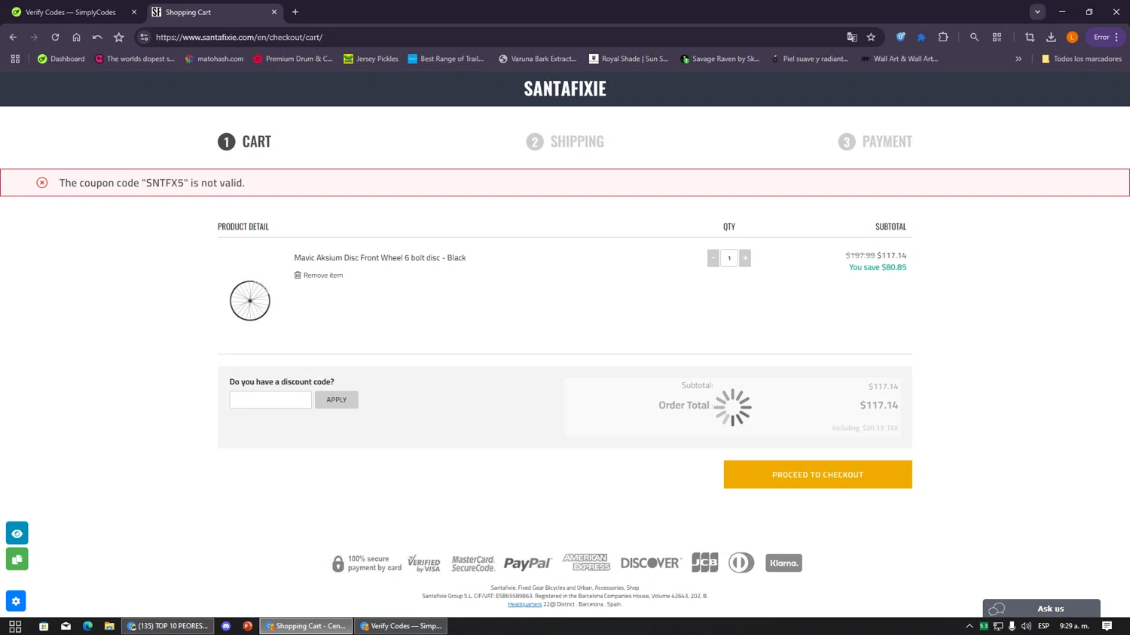Click the green copy extension button
The width and height of the screenshot is (1130, 635).
tap(17, 559)
